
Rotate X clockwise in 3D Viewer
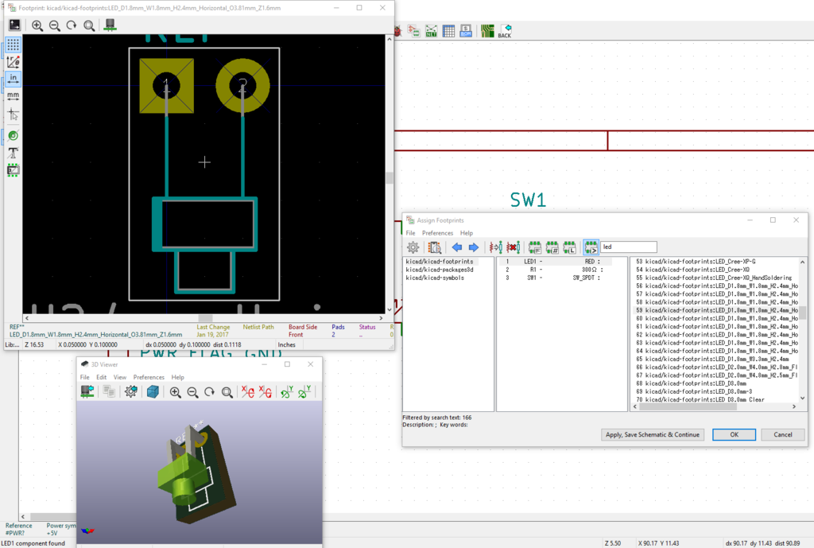click(x=248, y=391)
